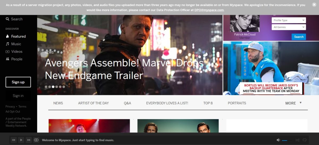Viewport: 319px width, 145px height.
Task: Select the second carousel dot
Action: 49,87
